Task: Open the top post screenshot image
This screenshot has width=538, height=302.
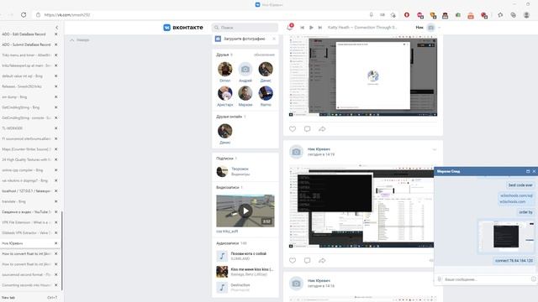Action: tap(363, 76)
